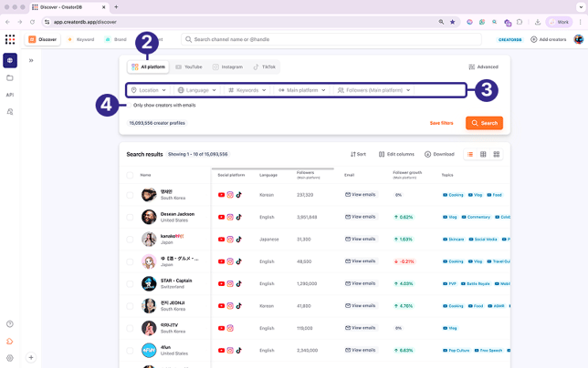
Task: Click the API icon in sidebar
Action: [10, 95]
